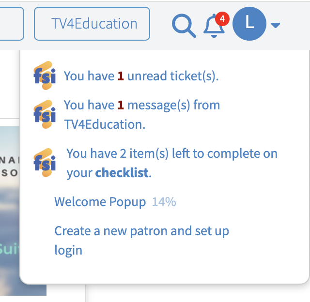
Task: Open the L user avatar
Action: (249, 24)
